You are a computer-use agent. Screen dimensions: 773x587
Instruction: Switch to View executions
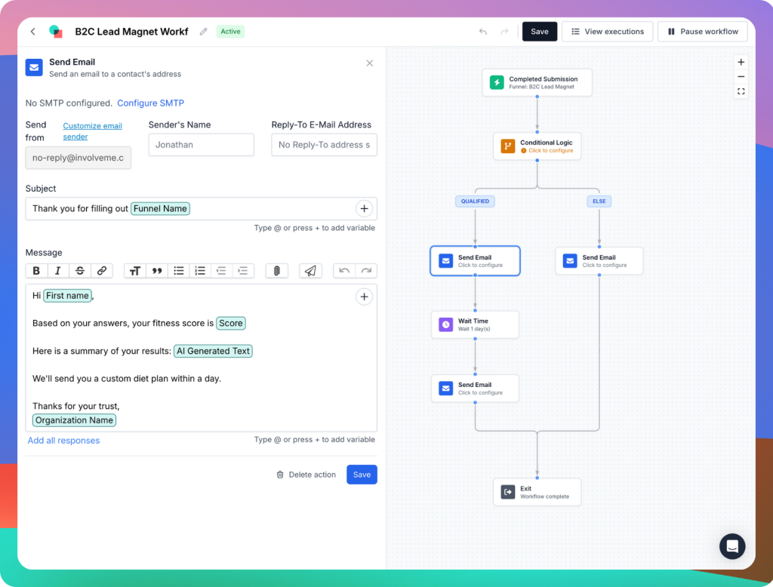pyautogui.click(x=607, y=31)
